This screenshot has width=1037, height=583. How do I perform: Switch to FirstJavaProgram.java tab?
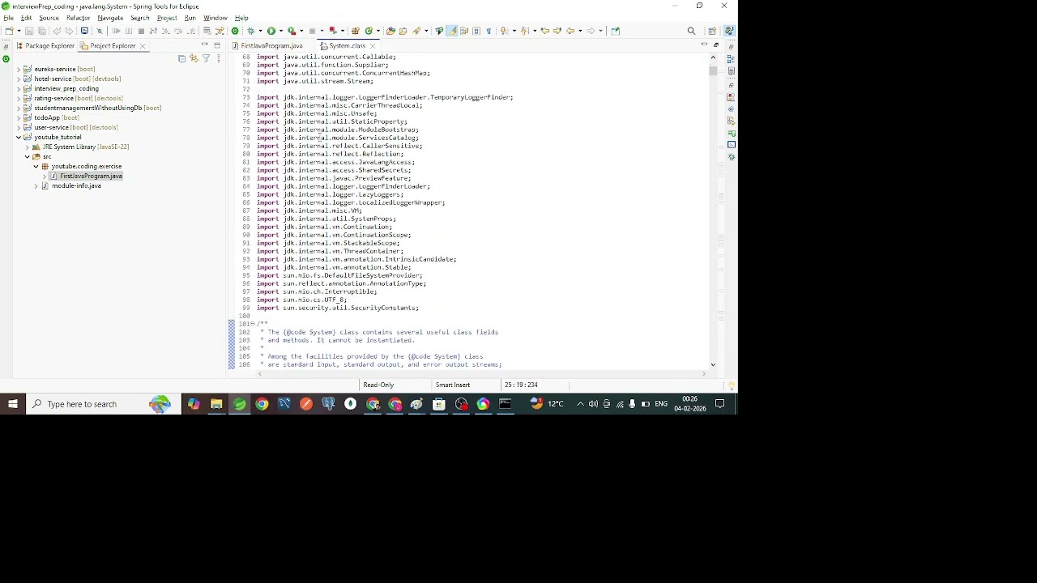click(x=271, y=45)
